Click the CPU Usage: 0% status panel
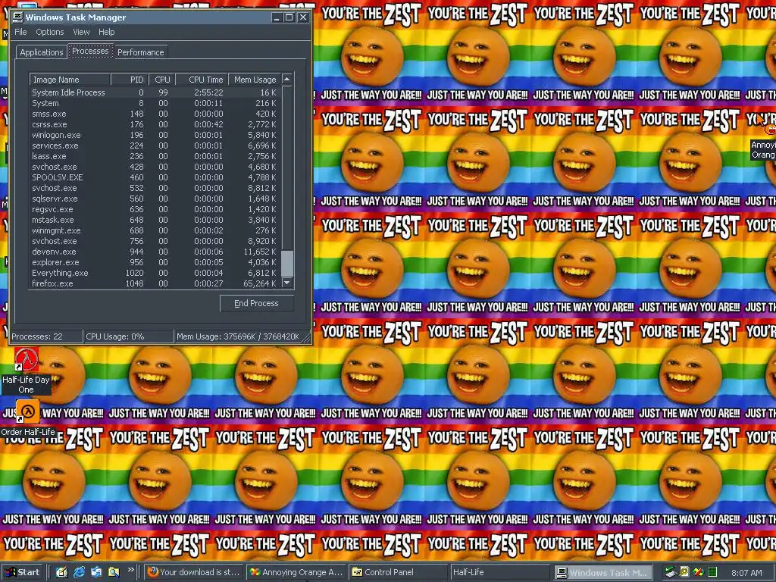Viewport: 776px width, 582px height. 129,336
